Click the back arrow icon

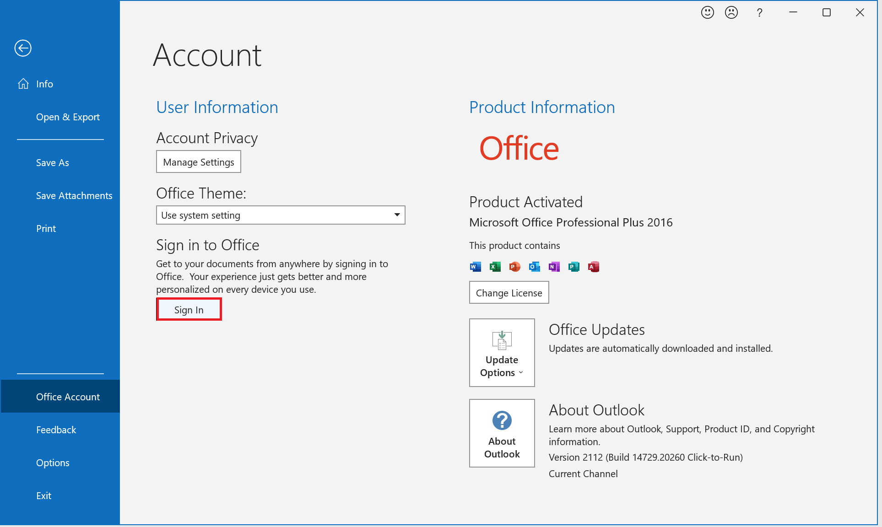point(23,48)
